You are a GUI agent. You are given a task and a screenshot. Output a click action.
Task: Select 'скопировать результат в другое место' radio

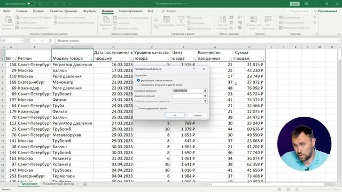(x=138, y=85)
